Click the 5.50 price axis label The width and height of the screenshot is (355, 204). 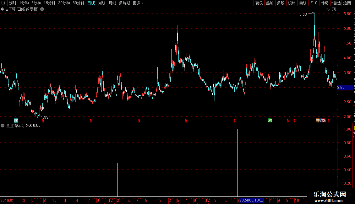coord(347,14)
